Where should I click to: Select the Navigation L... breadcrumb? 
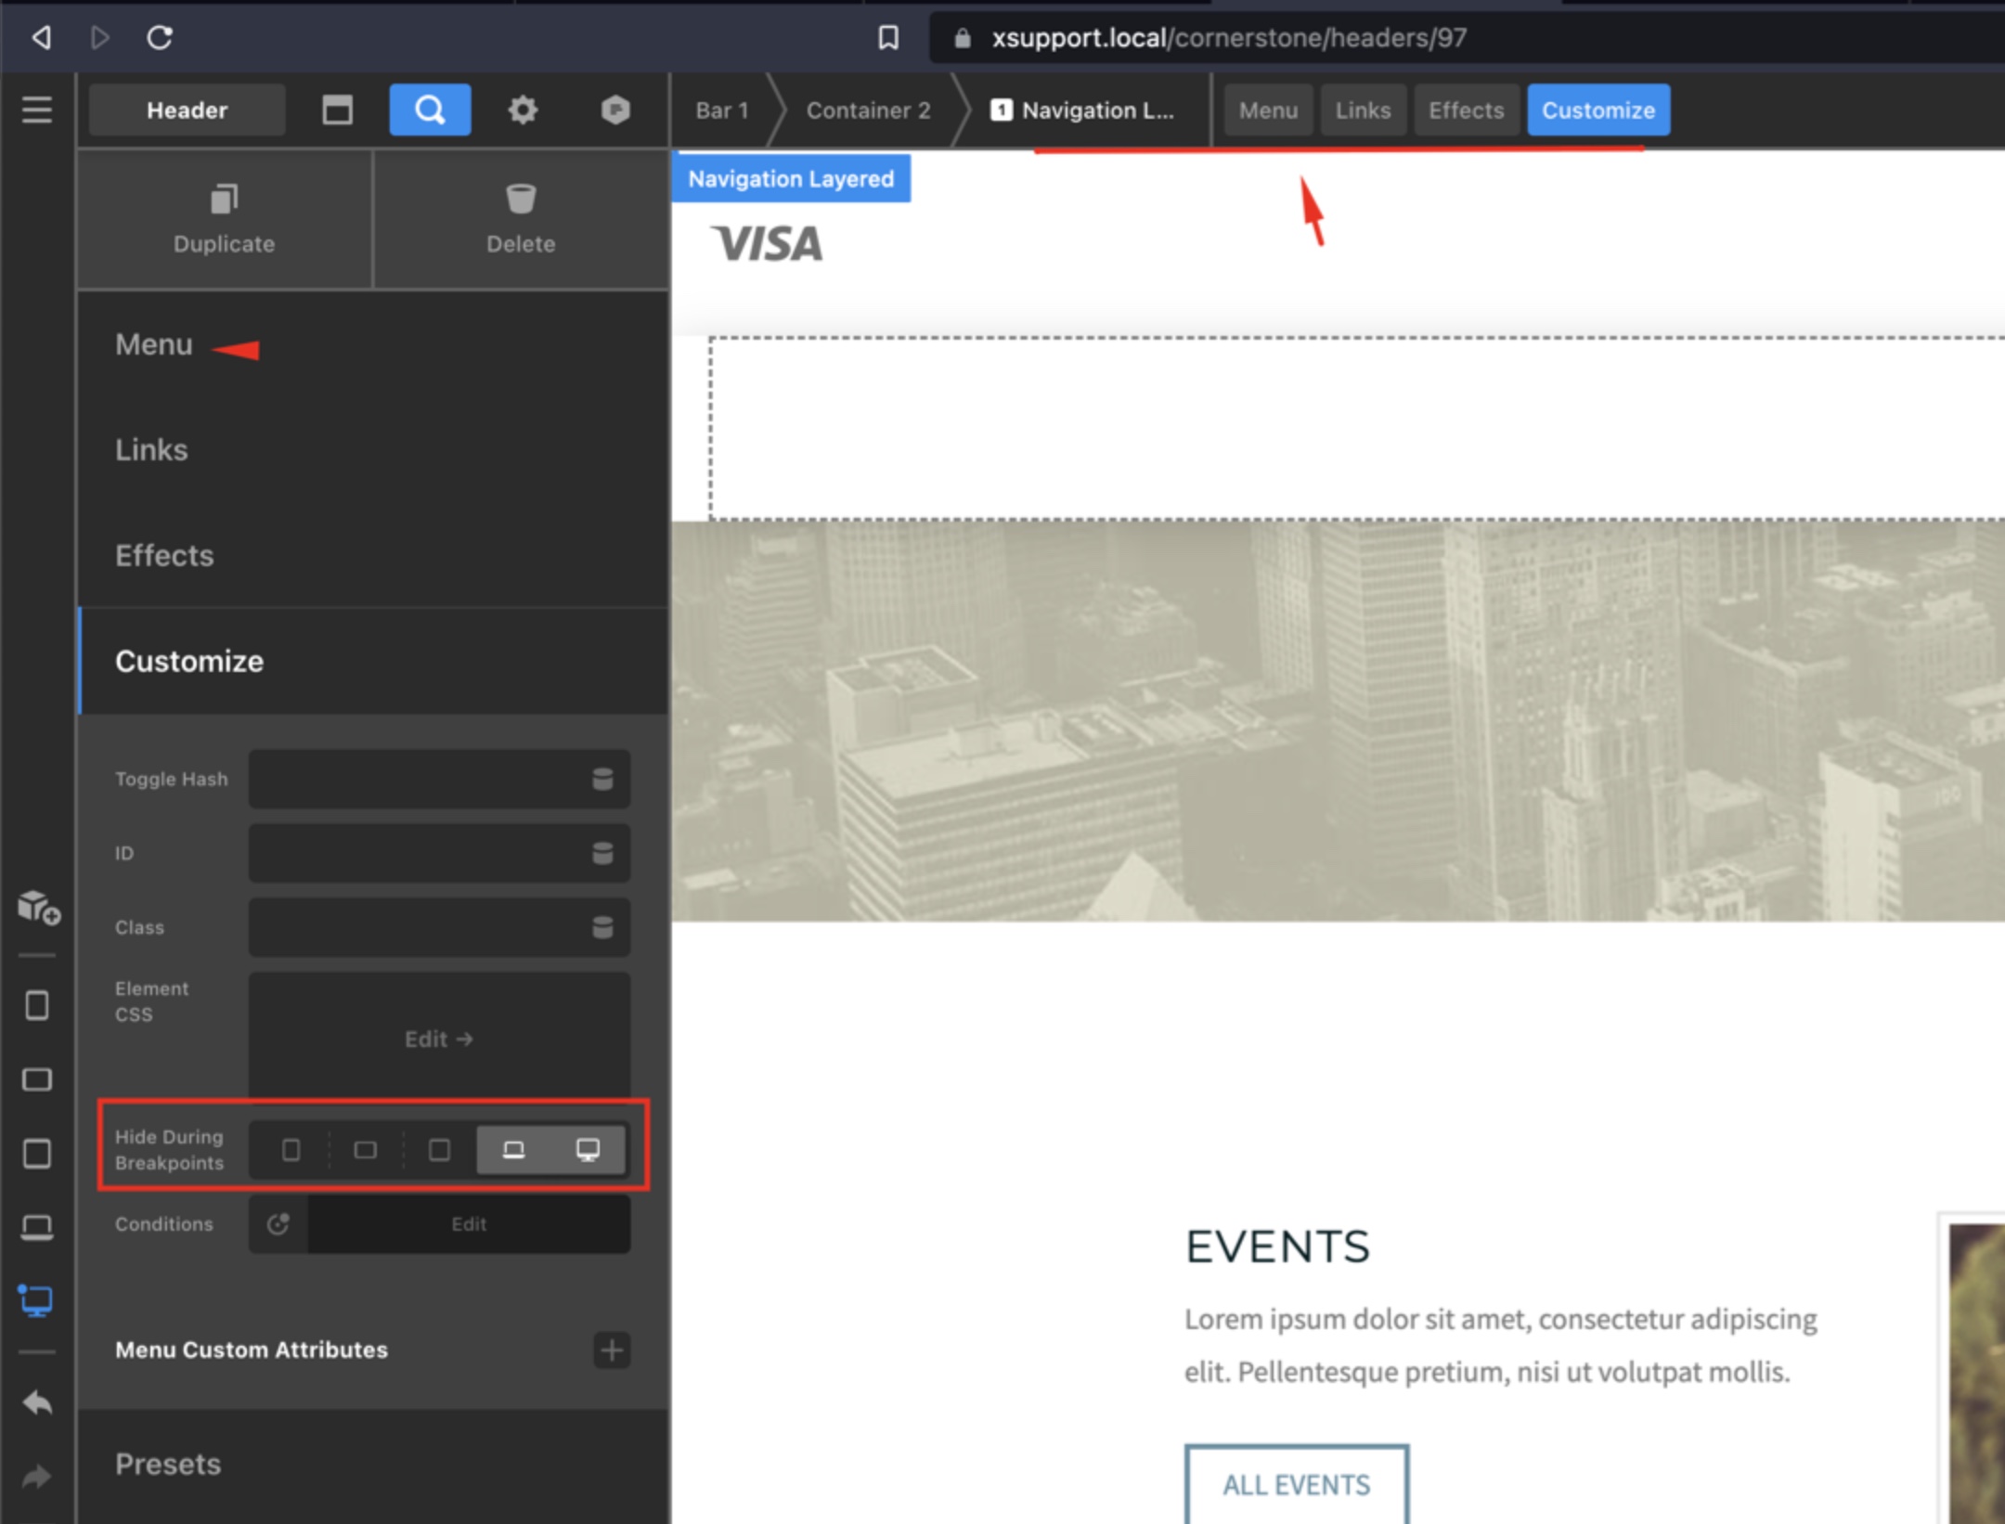pos(1084,110)
